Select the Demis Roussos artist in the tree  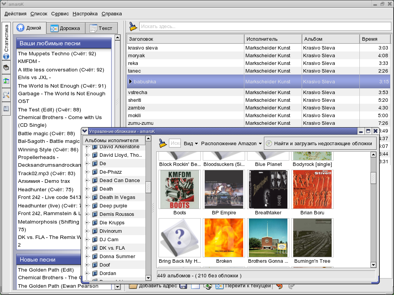click(x=117, y=214)
